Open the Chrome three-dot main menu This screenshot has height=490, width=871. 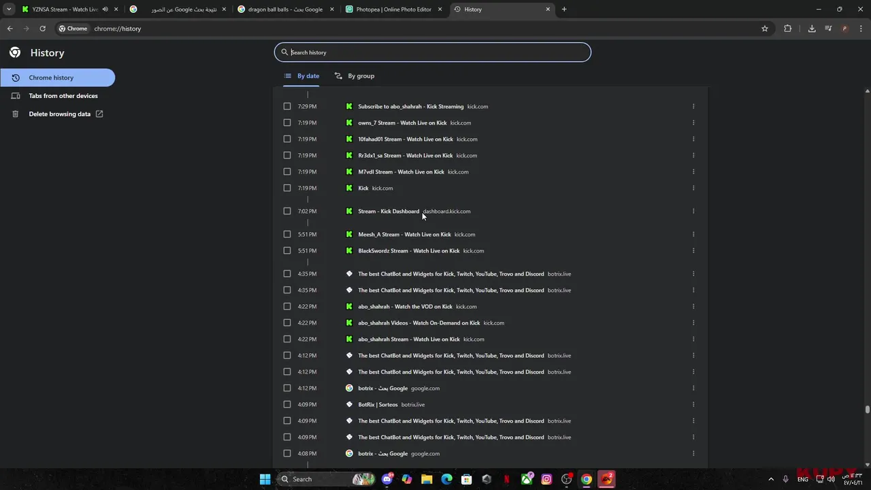(861, 29)
